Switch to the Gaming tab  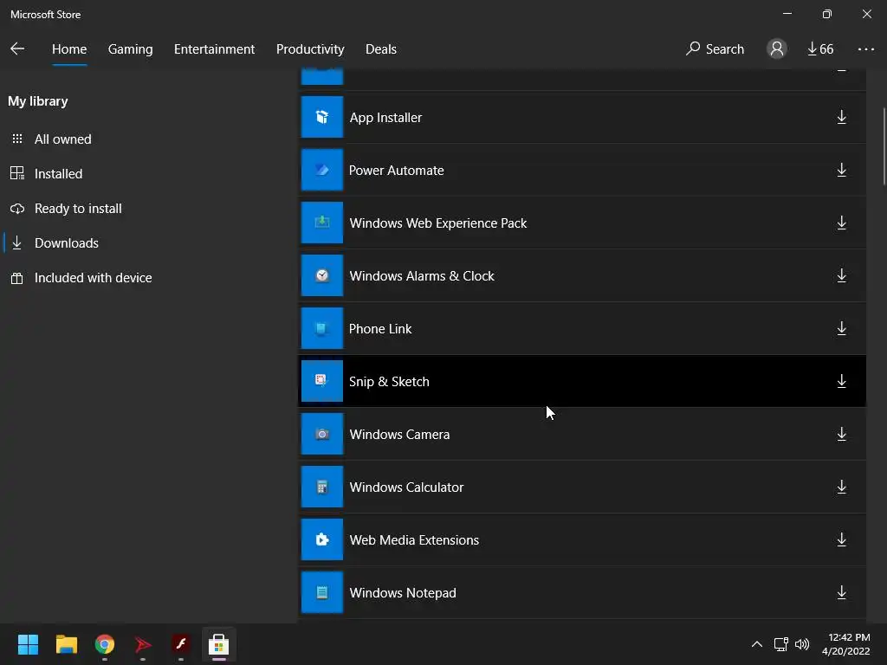(x=130, y=49)
